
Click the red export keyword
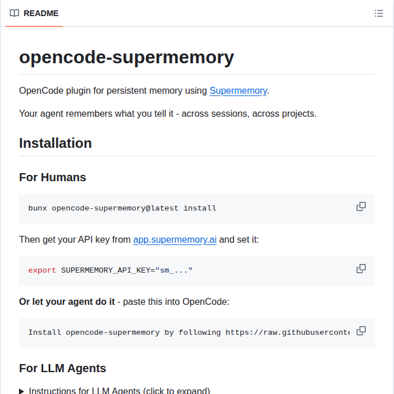pyautogui.click(x=42, y=270)
